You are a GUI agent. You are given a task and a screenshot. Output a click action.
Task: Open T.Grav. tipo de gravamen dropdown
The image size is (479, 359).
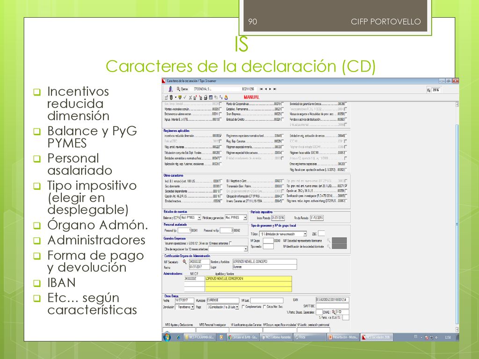pyautogui.click(x=305, y=234)
